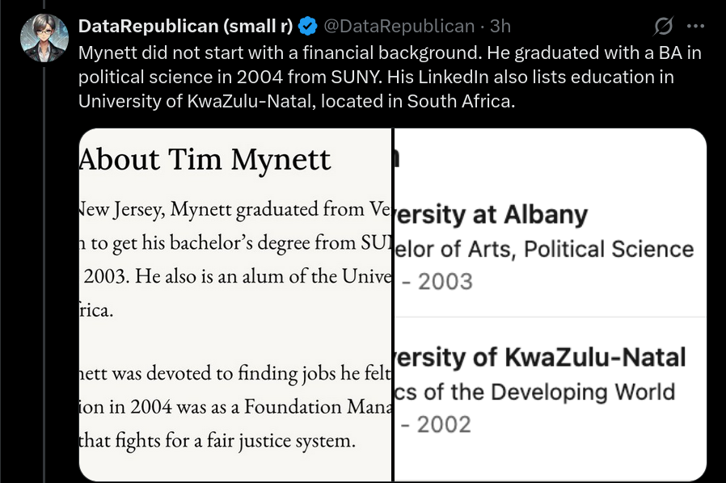The width and height of the screenshot is (726, 483).
Task: Click the tweet text mentioning KwaZulu-Natal
Action: click(x=297, y=101)
